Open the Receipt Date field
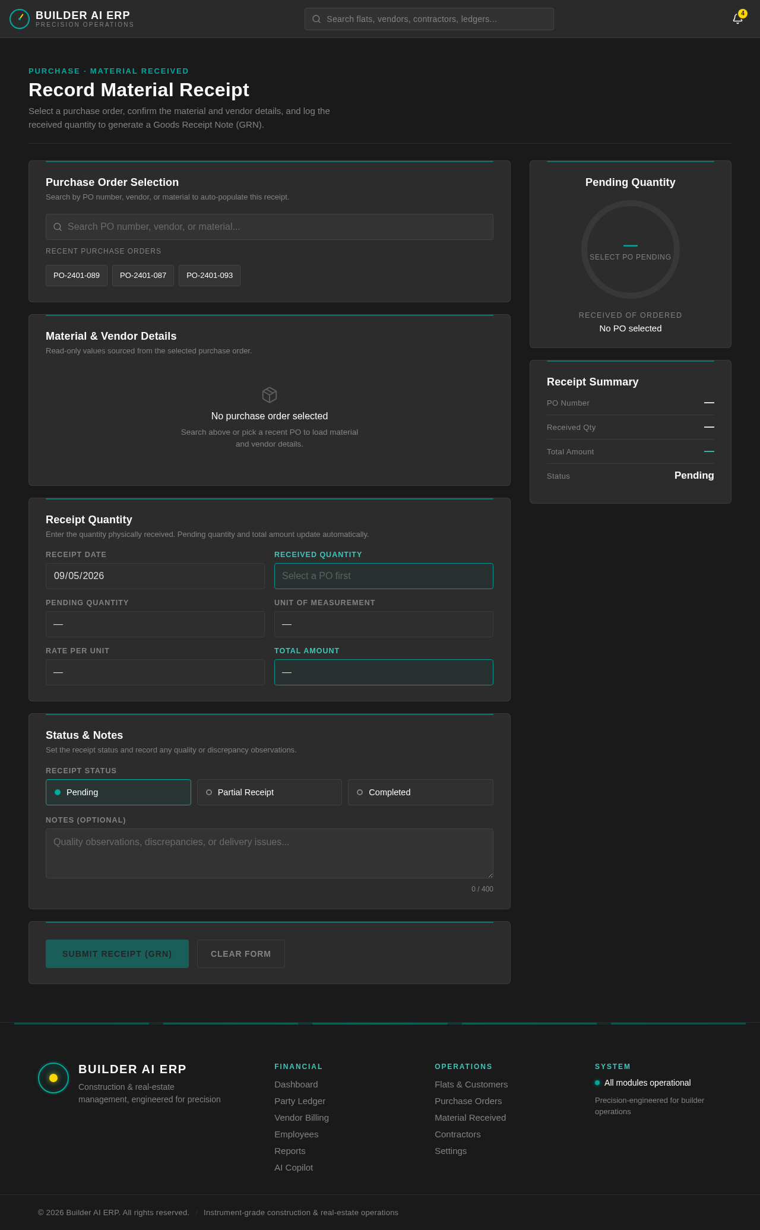This screenshot has width=760, height=1230. (x=155, y=576)
